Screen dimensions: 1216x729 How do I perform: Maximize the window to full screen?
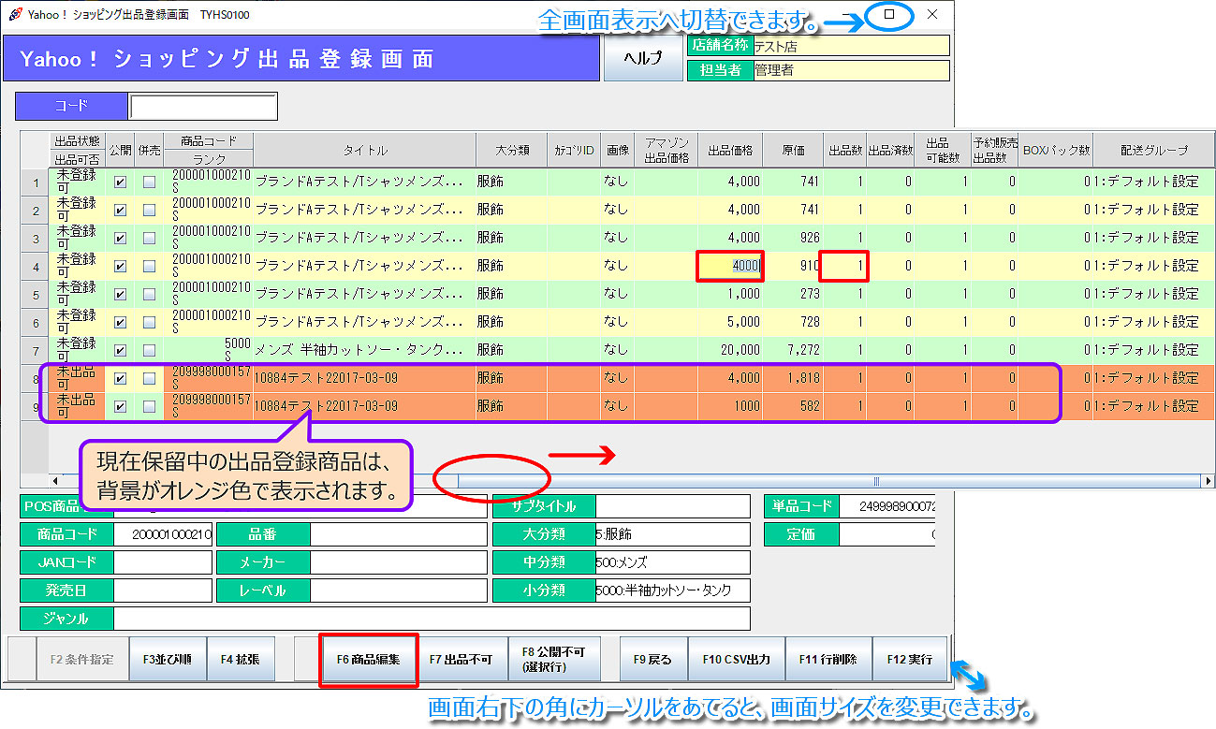pos(889,15)
